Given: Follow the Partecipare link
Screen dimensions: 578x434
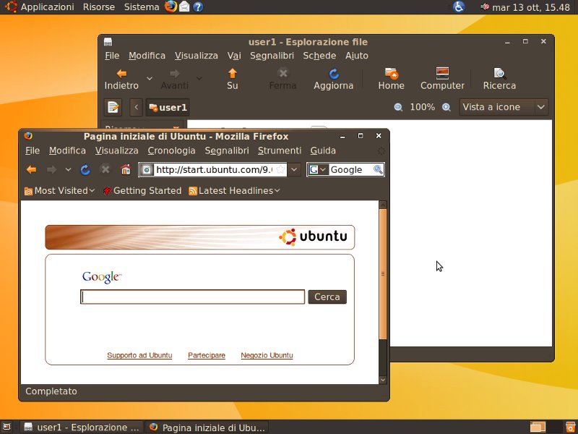Looking at the screenshot, I should [207, 355].
